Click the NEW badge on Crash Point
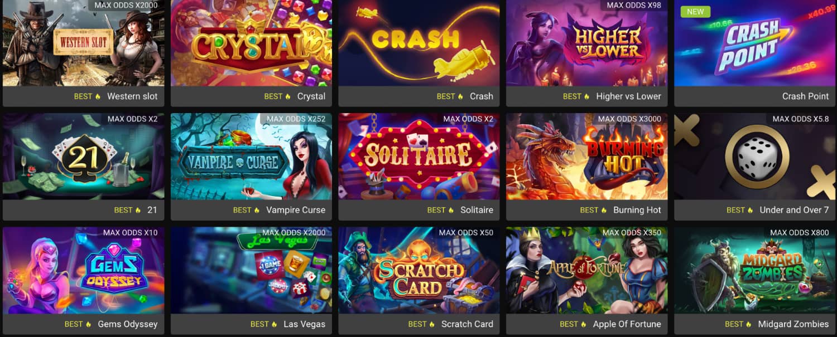Image resolution: width=837 pixels, height=337 pixels. 695,11
